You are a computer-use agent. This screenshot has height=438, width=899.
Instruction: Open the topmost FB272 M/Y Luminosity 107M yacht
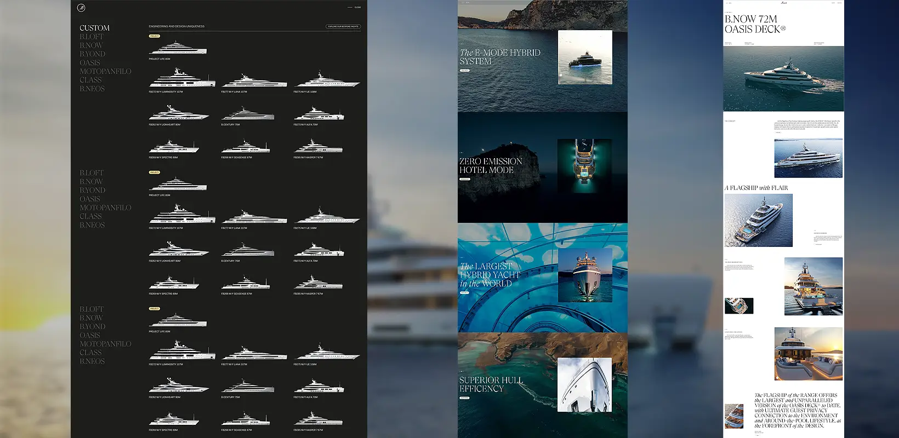182,79
